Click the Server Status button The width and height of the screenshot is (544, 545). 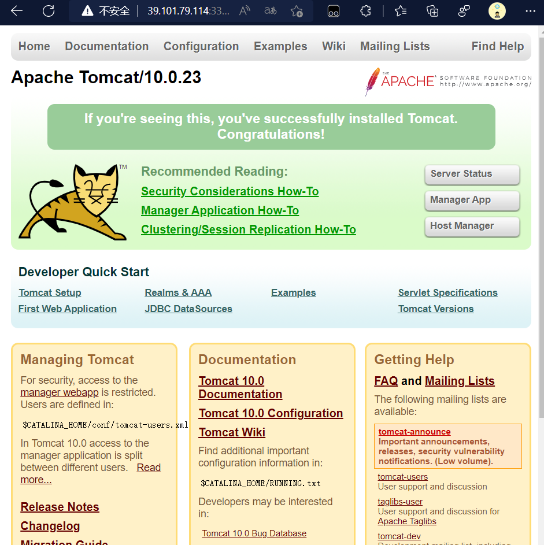tap(472, 174)
